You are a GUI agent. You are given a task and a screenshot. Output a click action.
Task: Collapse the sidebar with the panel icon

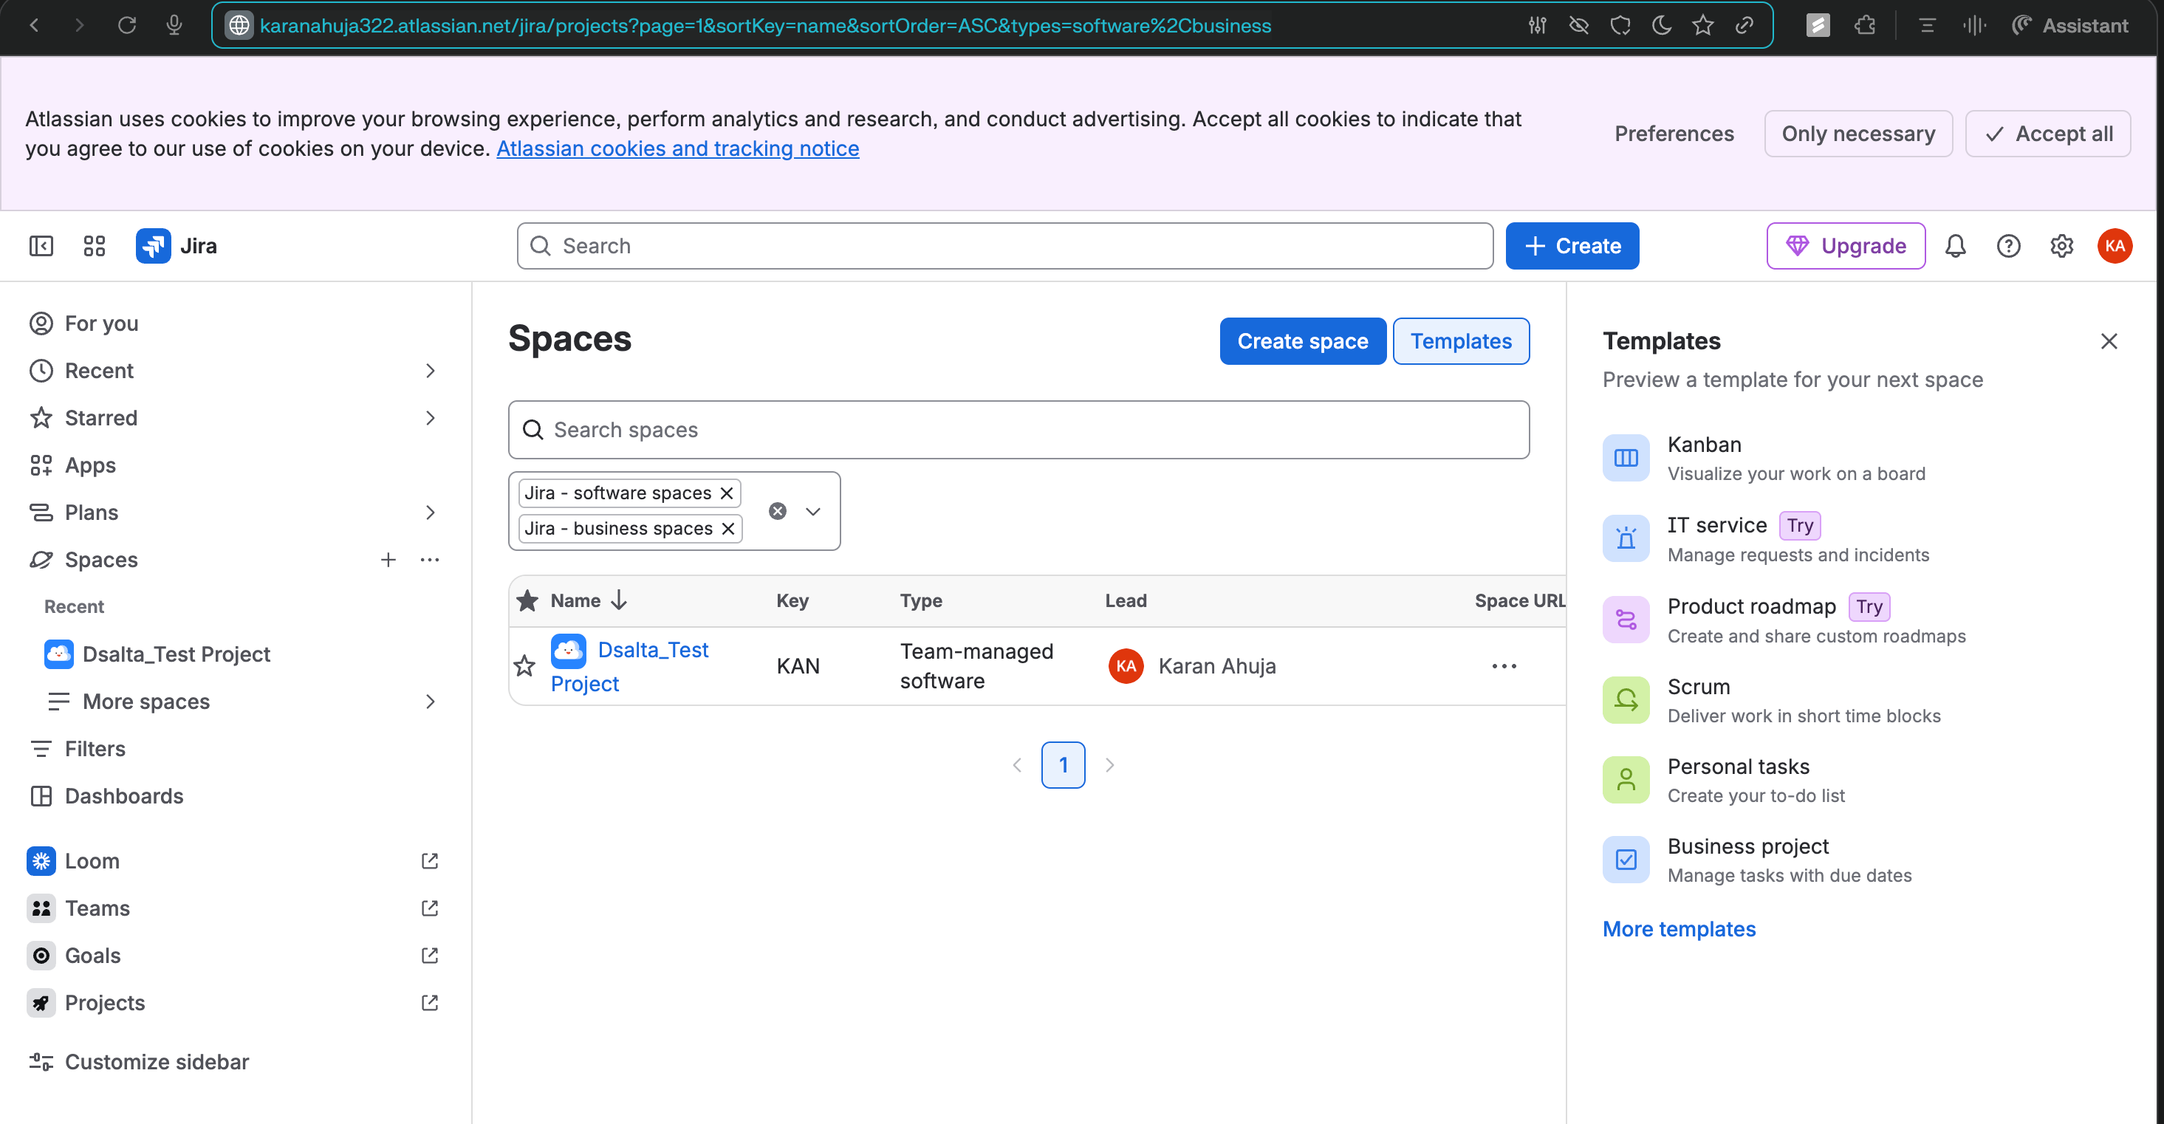point(41,246)
